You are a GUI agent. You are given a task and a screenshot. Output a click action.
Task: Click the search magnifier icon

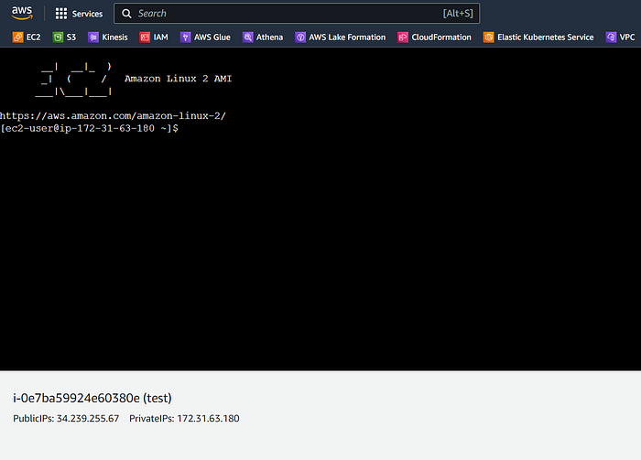point(126,14)
